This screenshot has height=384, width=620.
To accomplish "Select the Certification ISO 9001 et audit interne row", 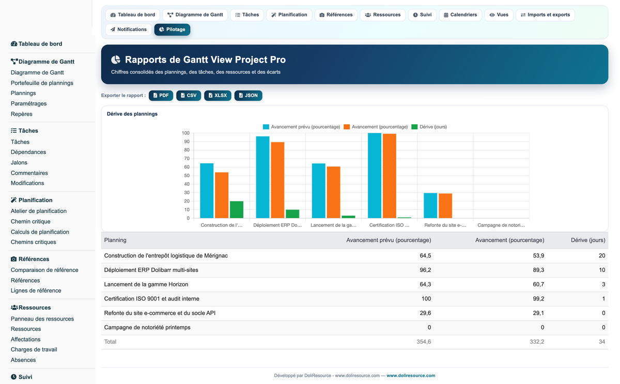I will coord(354,299).
